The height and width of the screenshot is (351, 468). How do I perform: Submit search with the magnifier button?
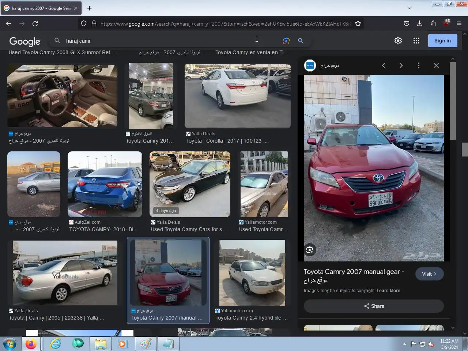pyautogui.click(x=301, y=41)
